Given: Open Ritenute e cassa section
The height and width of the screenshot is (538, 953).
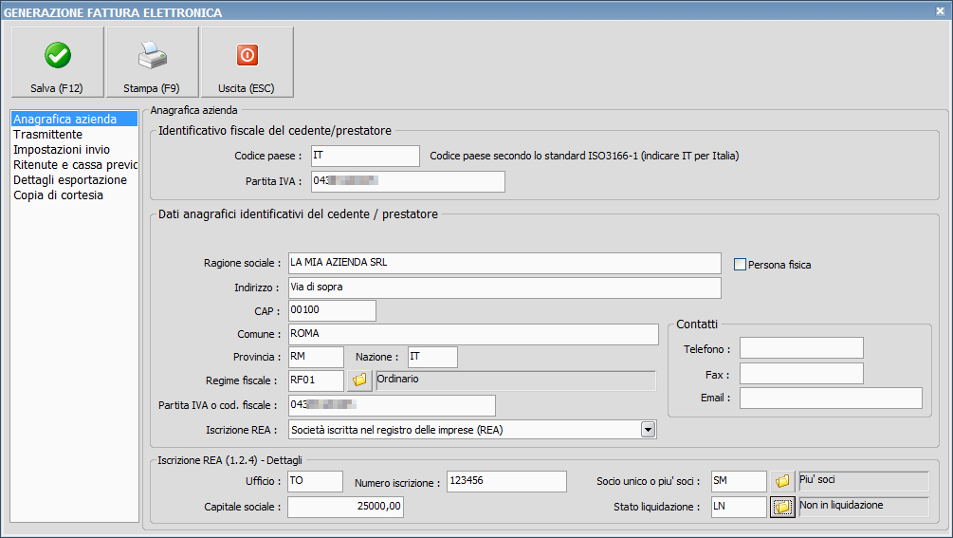Looking at the screenshot, I should (x=74, y=165).
